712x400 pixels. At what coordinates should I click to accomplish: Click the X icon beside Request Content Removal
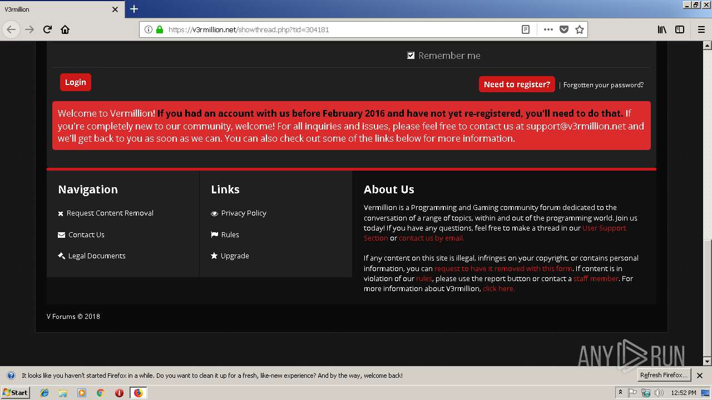61,213
